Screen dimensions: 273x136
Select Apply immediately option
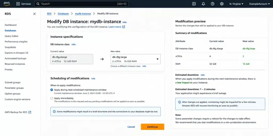tap(51, 98)
